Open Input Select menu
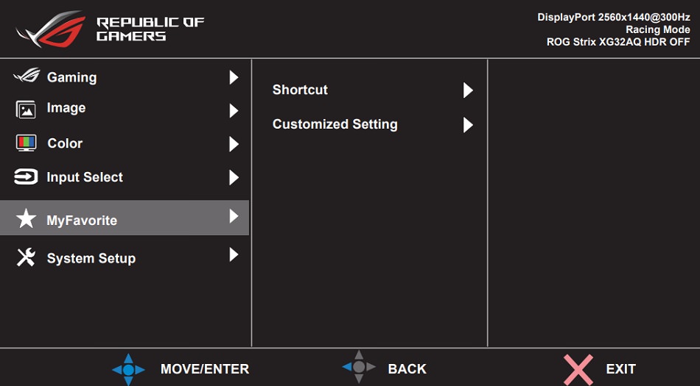This screenshot has height=386, width=700. (x=85, y=177)
